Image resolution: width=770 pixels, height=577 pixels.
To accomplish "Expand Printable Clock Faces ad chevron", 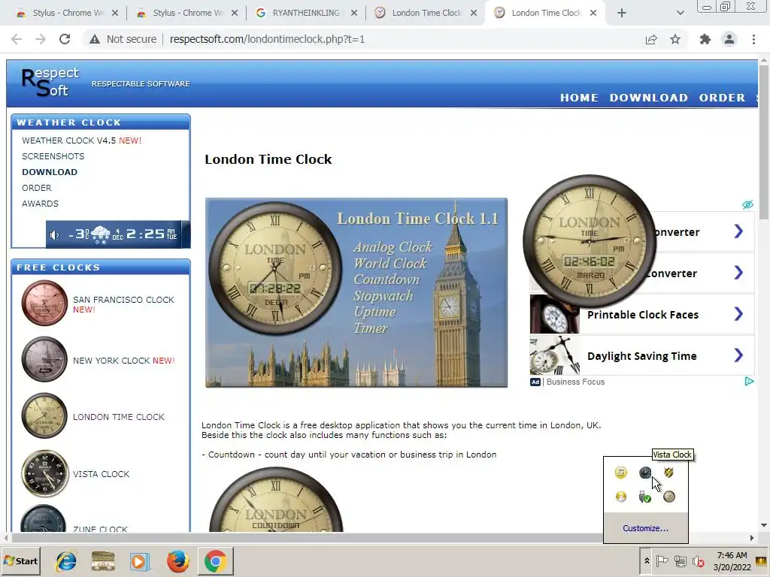I will coord(738,314).
